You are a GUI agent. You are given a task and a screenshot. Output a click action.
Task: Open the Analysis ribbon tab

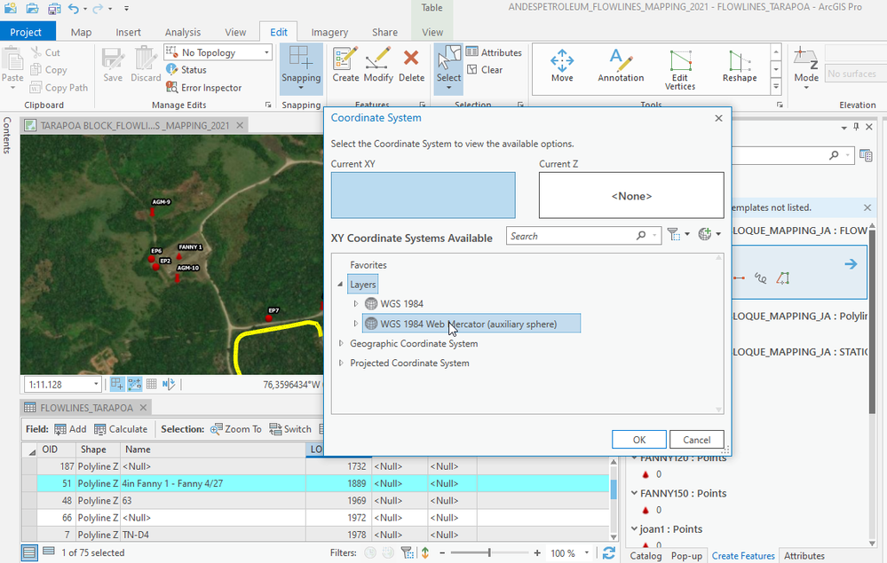tap(183, 32)
